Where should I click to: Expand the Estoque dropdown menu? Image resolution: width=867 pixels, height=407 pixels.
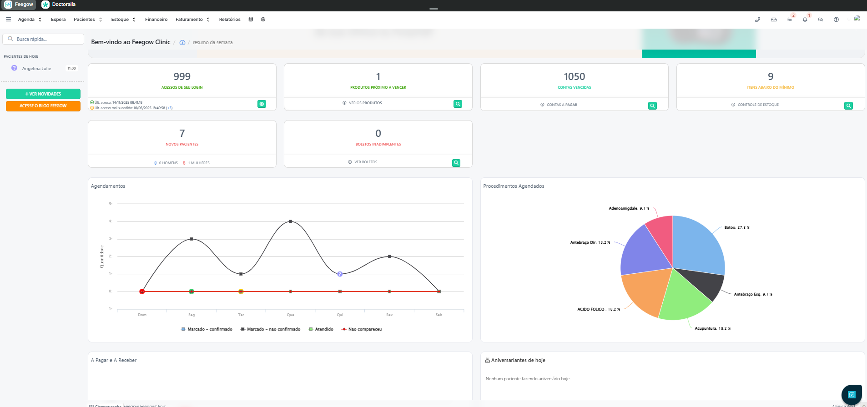point(123,20)
